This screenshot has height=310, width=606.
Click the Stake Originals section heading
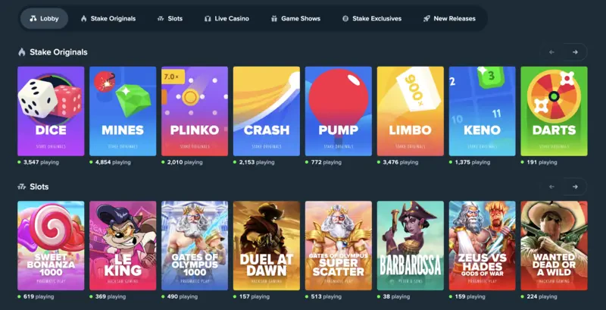tap(59, 52)
